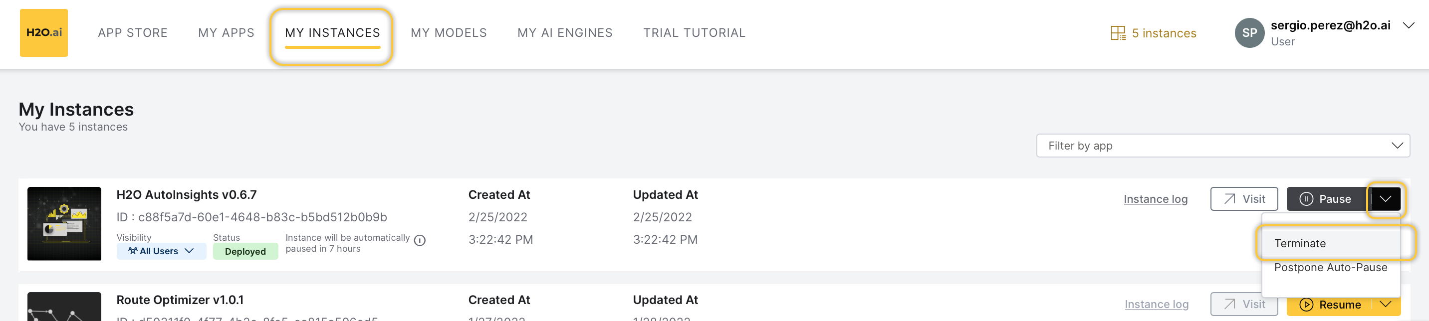This screenshot has height=321, width=1429.
Task: Expand the user account menu chevron
Action: pos(1408,25)
